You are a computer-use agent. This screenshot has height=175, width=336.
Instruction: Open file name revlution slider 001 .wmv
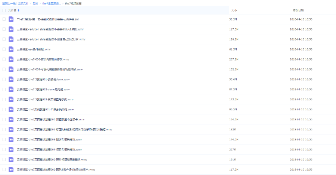pos(50,29)
